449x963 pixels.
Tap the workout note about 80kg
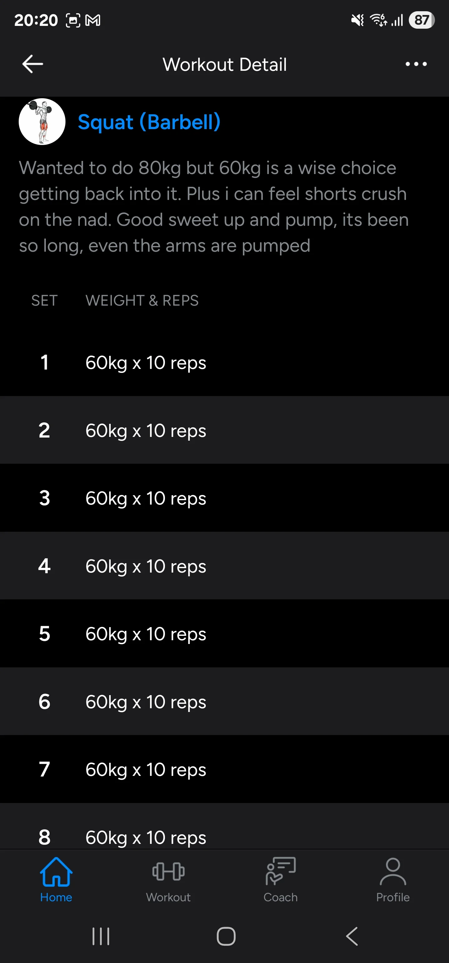pos(213,207)
